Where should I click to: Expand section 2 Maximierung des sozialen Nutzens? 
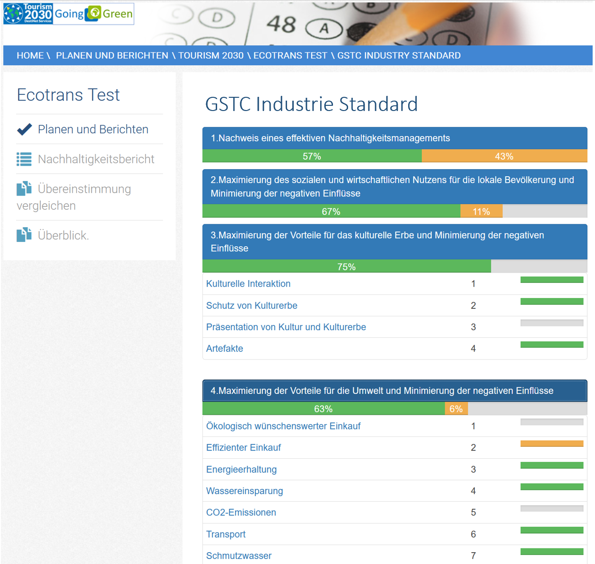pos(392,187)
